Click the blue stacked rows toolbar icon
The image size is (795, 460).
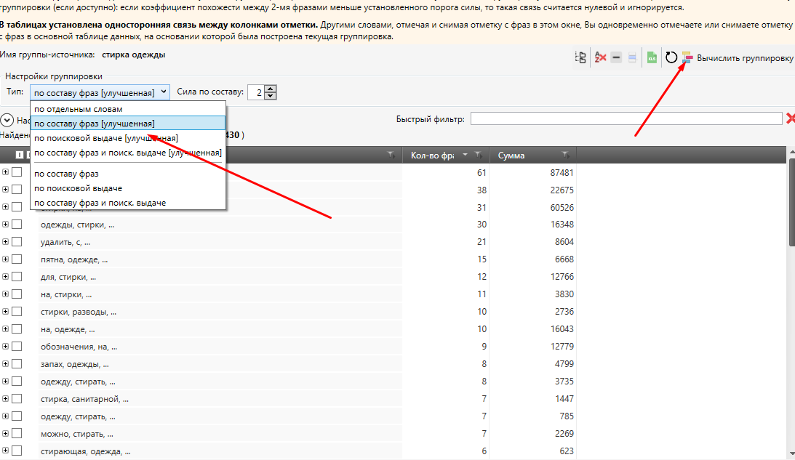coord(632,57)
